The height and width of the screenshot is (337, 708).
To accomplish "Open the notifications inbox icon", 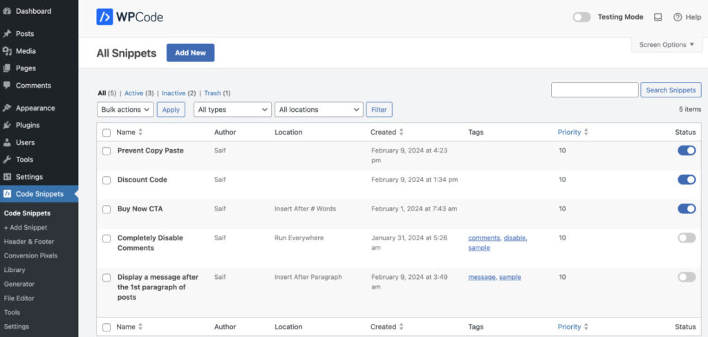I will 658,17.
